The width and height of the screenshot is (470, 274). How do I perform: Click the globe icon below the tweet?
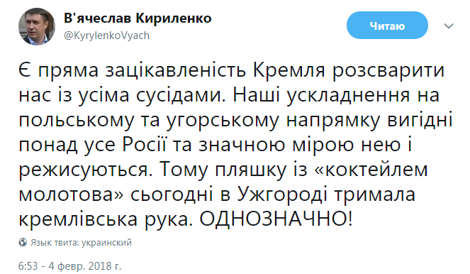click(23, 242)
